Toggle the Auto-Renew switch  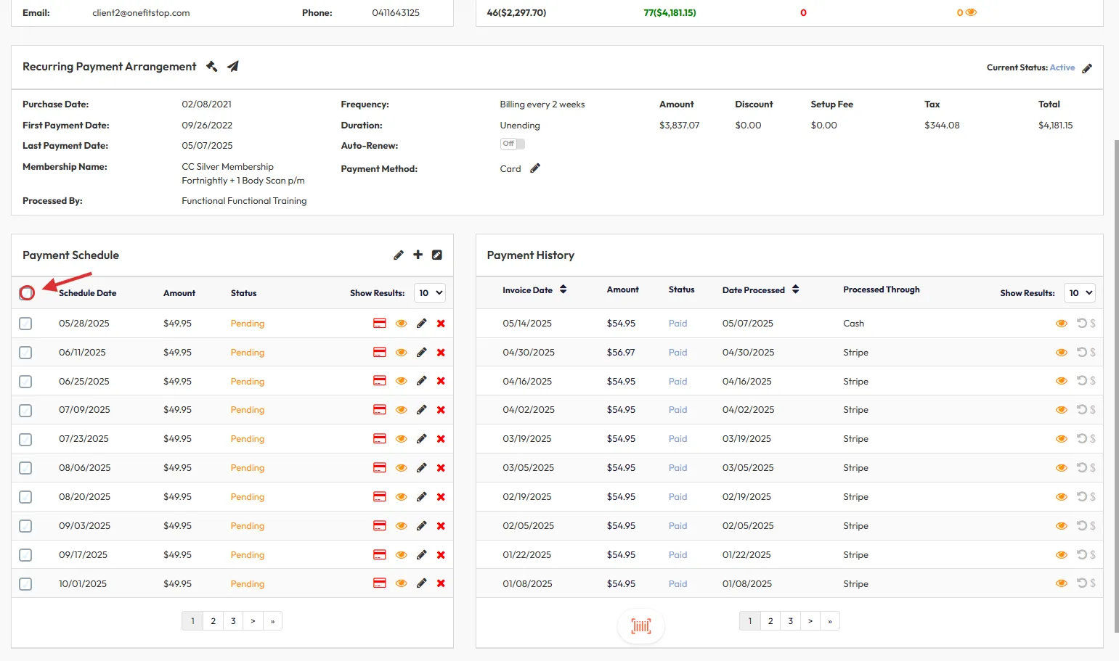click(x=512, y=144)
